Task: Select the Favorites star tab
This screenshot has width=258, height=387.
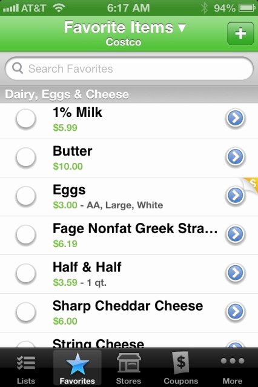Action: (x=78, y=368)
